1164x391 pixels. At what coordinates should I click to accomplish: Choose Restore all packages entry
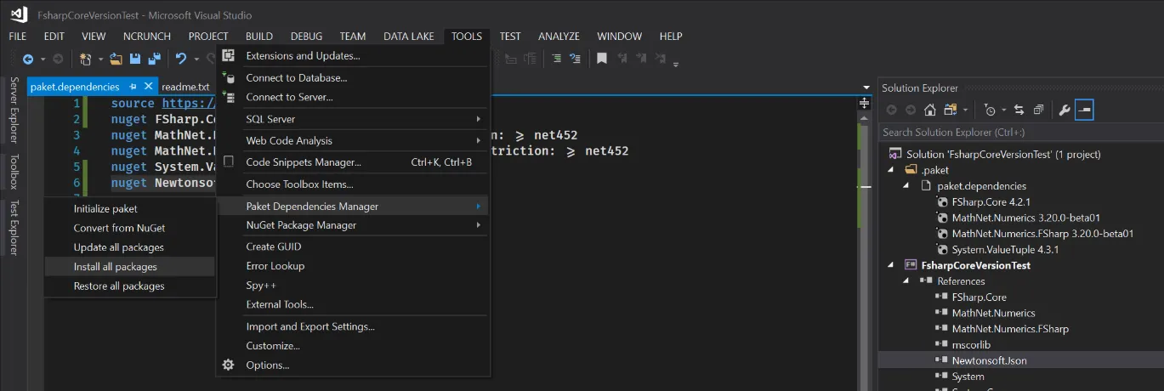[129, 286]
